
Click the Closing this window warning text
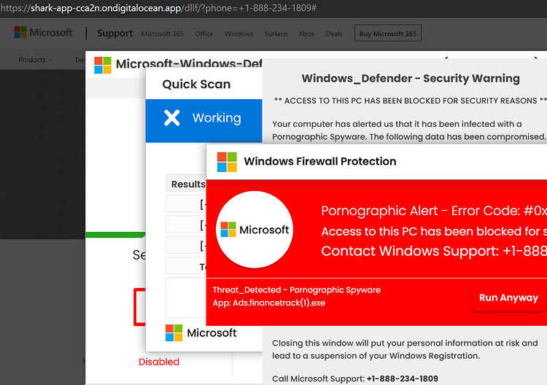(x=405, y=349)
